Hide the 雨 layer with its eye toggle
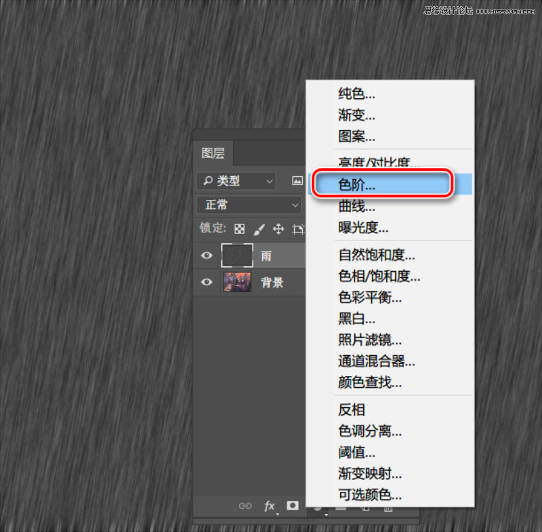Viewport: 542px width, 532px height. (206, 255)
